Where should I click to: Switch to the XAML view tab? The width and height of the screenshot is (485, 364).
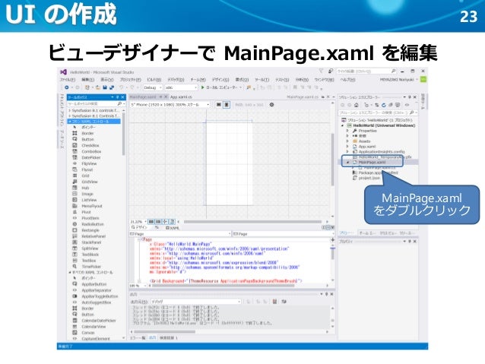(x=173, y=228)
